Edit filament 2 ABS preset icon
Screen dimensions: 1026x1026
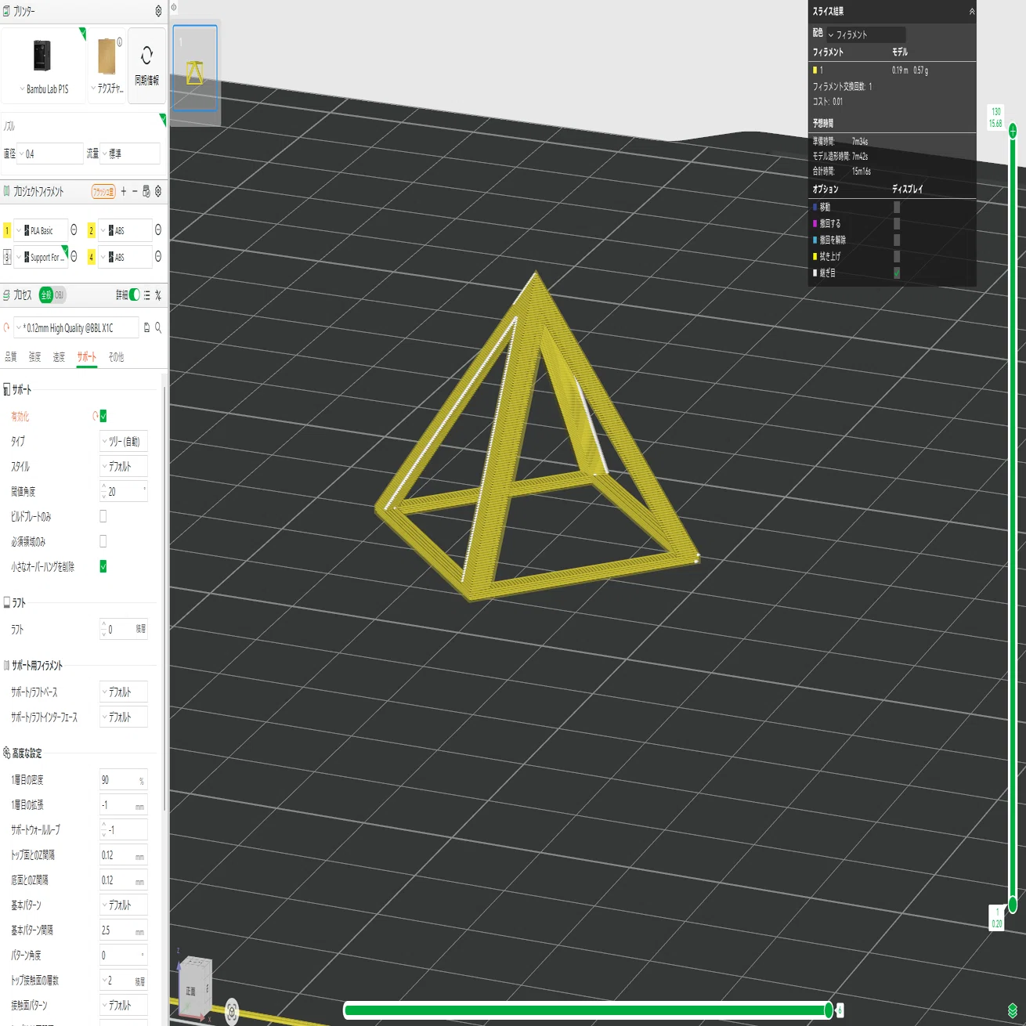[158, 229]
